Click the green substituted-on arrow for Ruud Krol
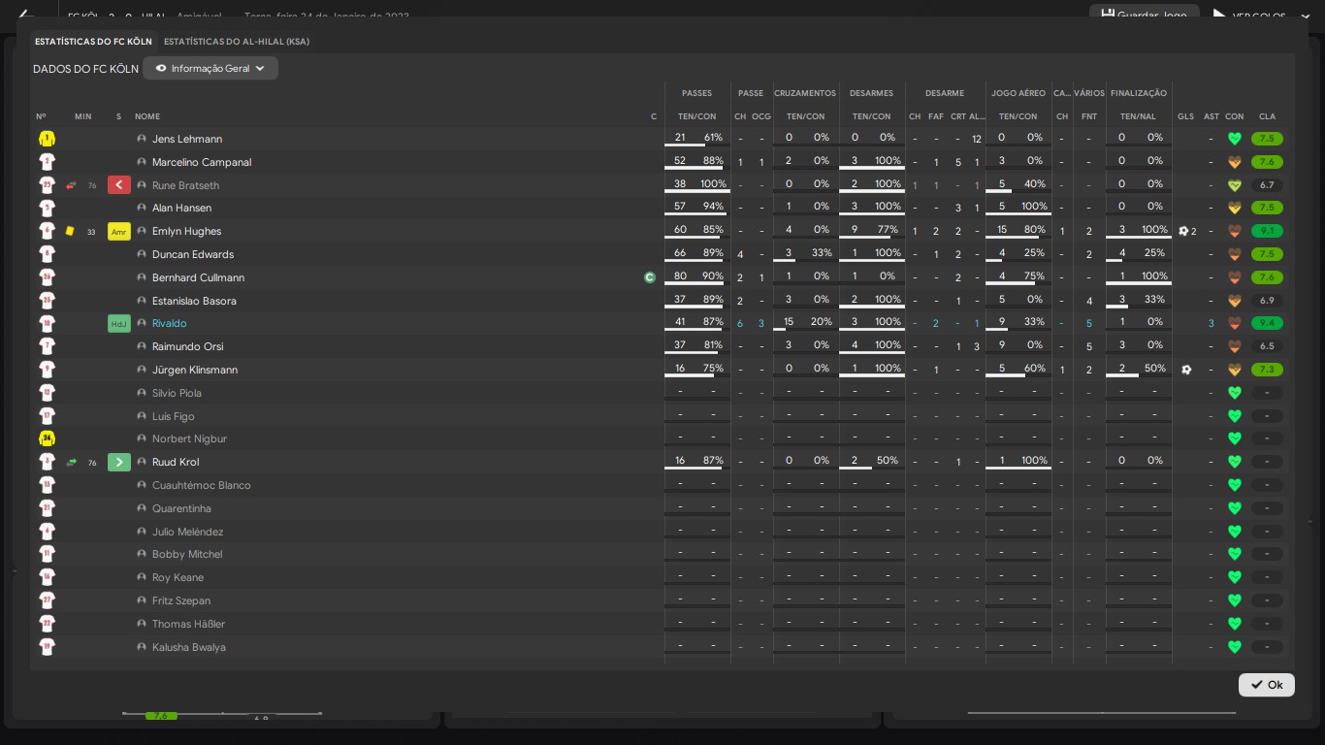 click(119, 463)
